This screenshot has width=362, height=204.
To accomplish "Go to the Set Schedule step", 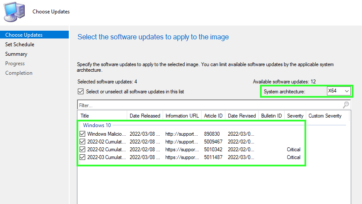I will [x=20, y=45].
